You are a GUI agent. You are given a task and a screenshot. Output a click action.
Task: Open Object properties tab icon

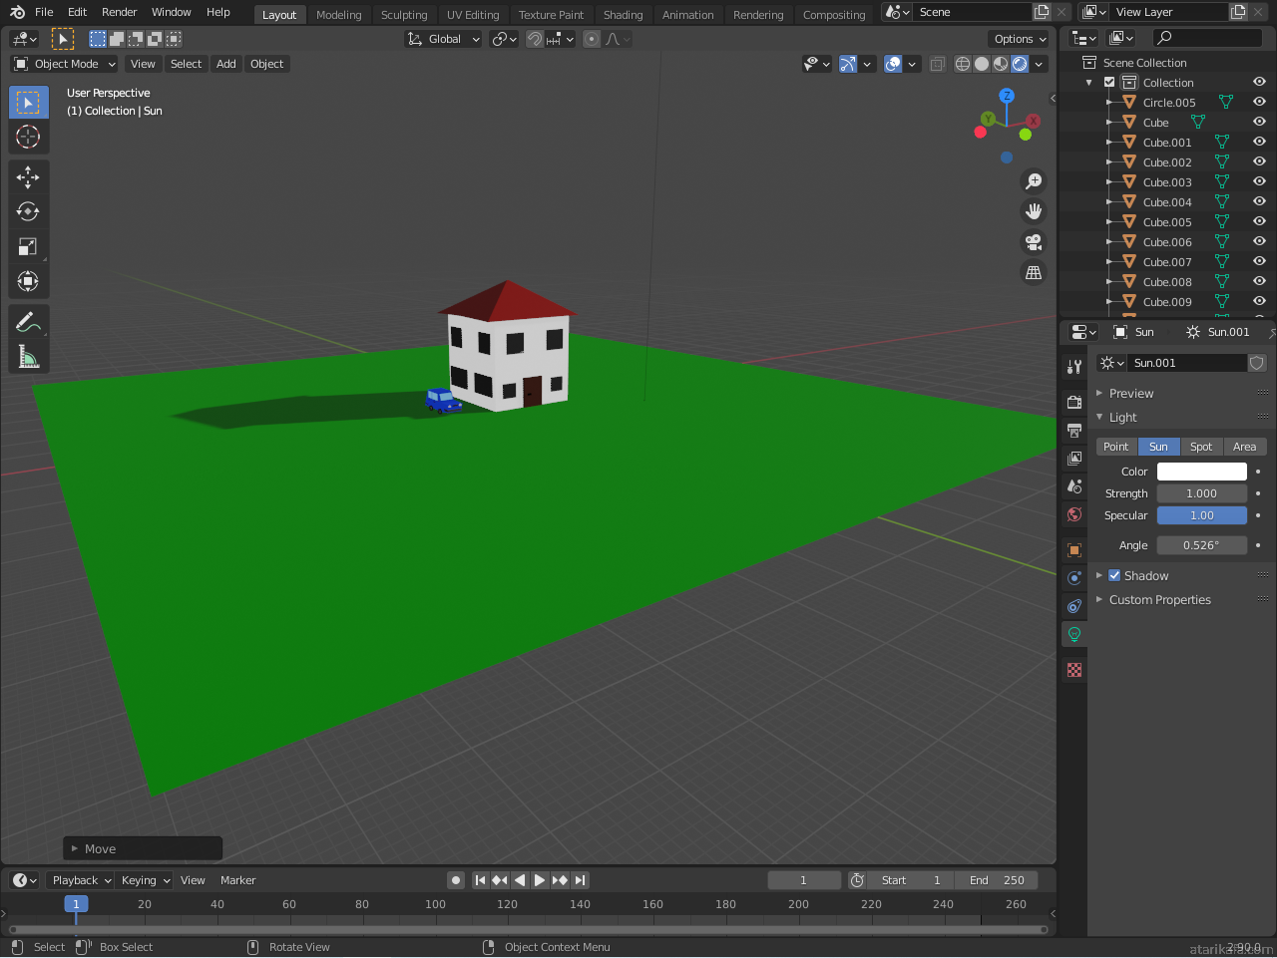[x=1074, y=550]
